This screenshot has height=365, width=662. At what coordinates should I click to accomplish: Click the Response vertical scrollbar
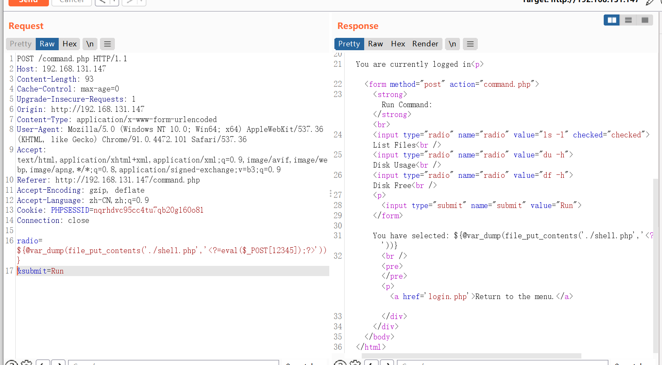pyautogui.click(x=656, y=266)
